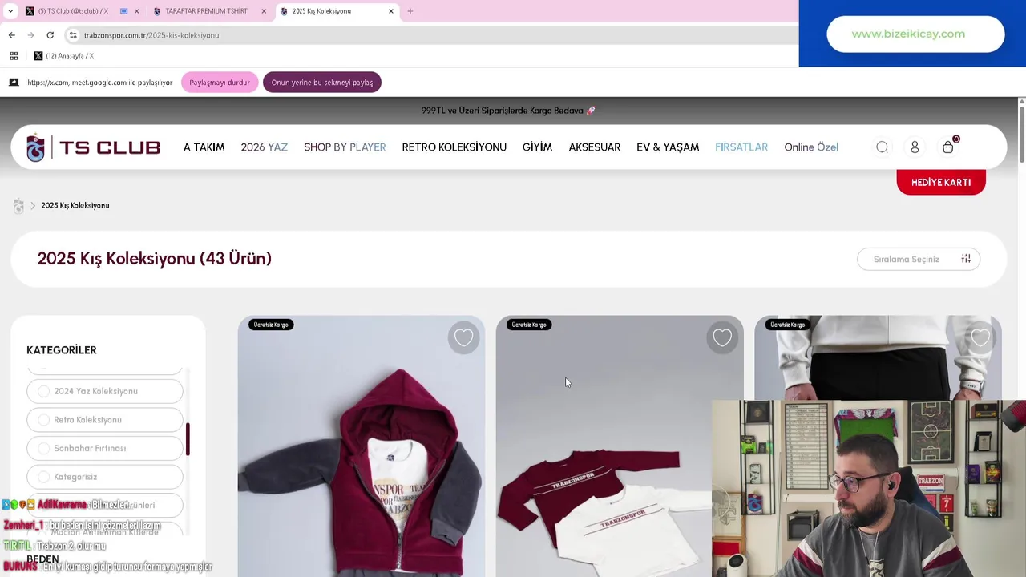Click the www.bizeikicay.com banner button
This screenshot has width=1026, height=577.
click(915, 34)
